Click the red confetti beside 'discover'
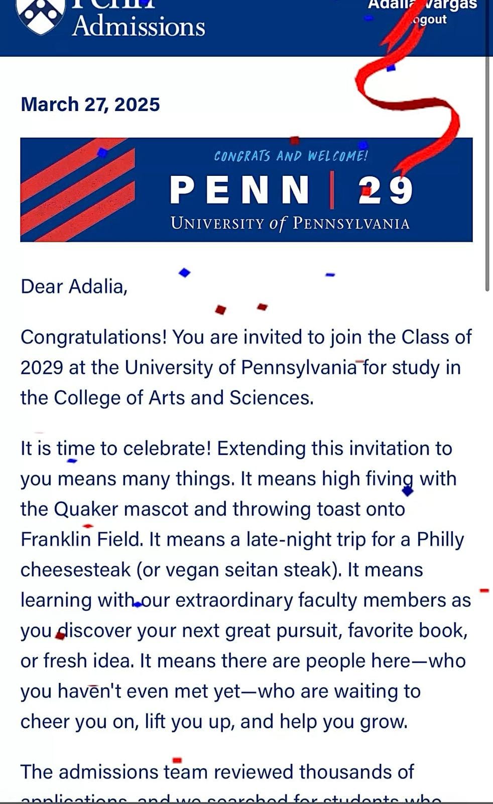The width and height of the screenshot is (493, 804). pyautogui.click(x=60, y=636)
